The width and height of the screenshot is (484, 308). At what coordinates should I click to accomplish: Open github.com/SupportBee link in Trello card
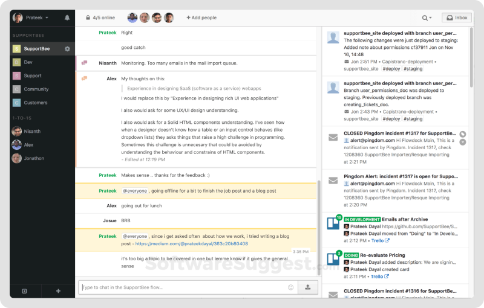[420, 226]
